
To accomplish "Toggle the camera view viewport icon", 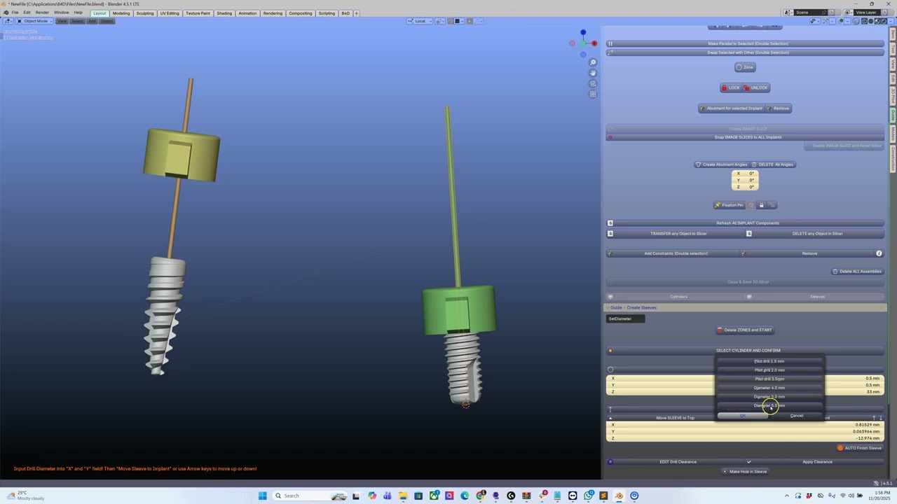I will [593, 83].
